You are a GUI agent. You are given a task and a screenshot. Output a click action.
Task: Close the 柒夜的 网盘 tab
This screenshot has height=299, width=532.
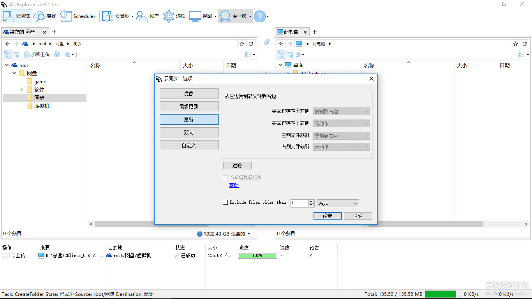(x=44, y=32)
